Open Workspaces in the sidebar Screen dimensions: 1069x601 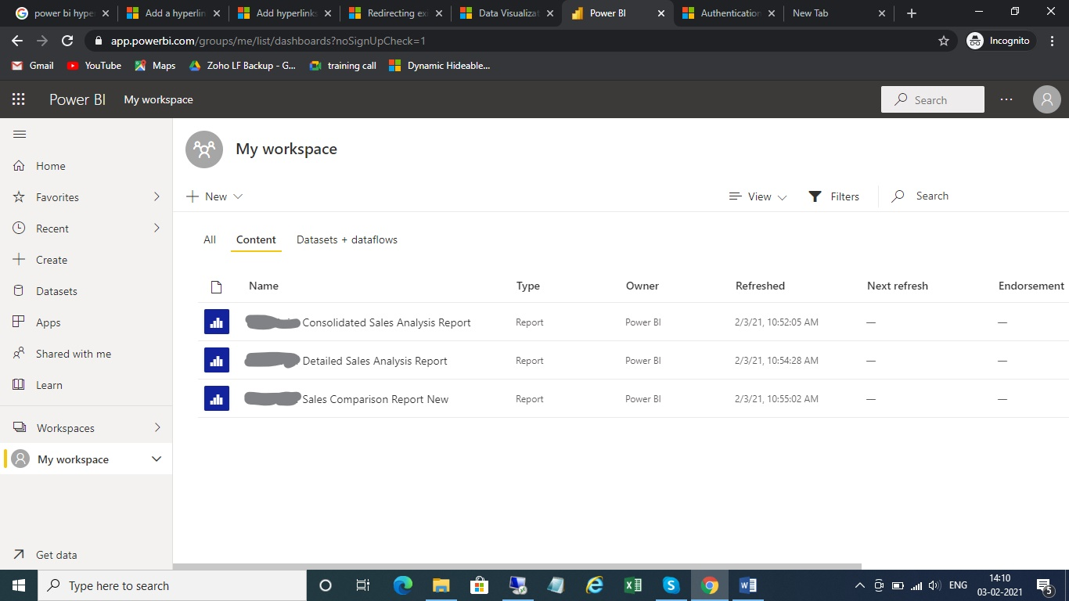pos(86,428)
